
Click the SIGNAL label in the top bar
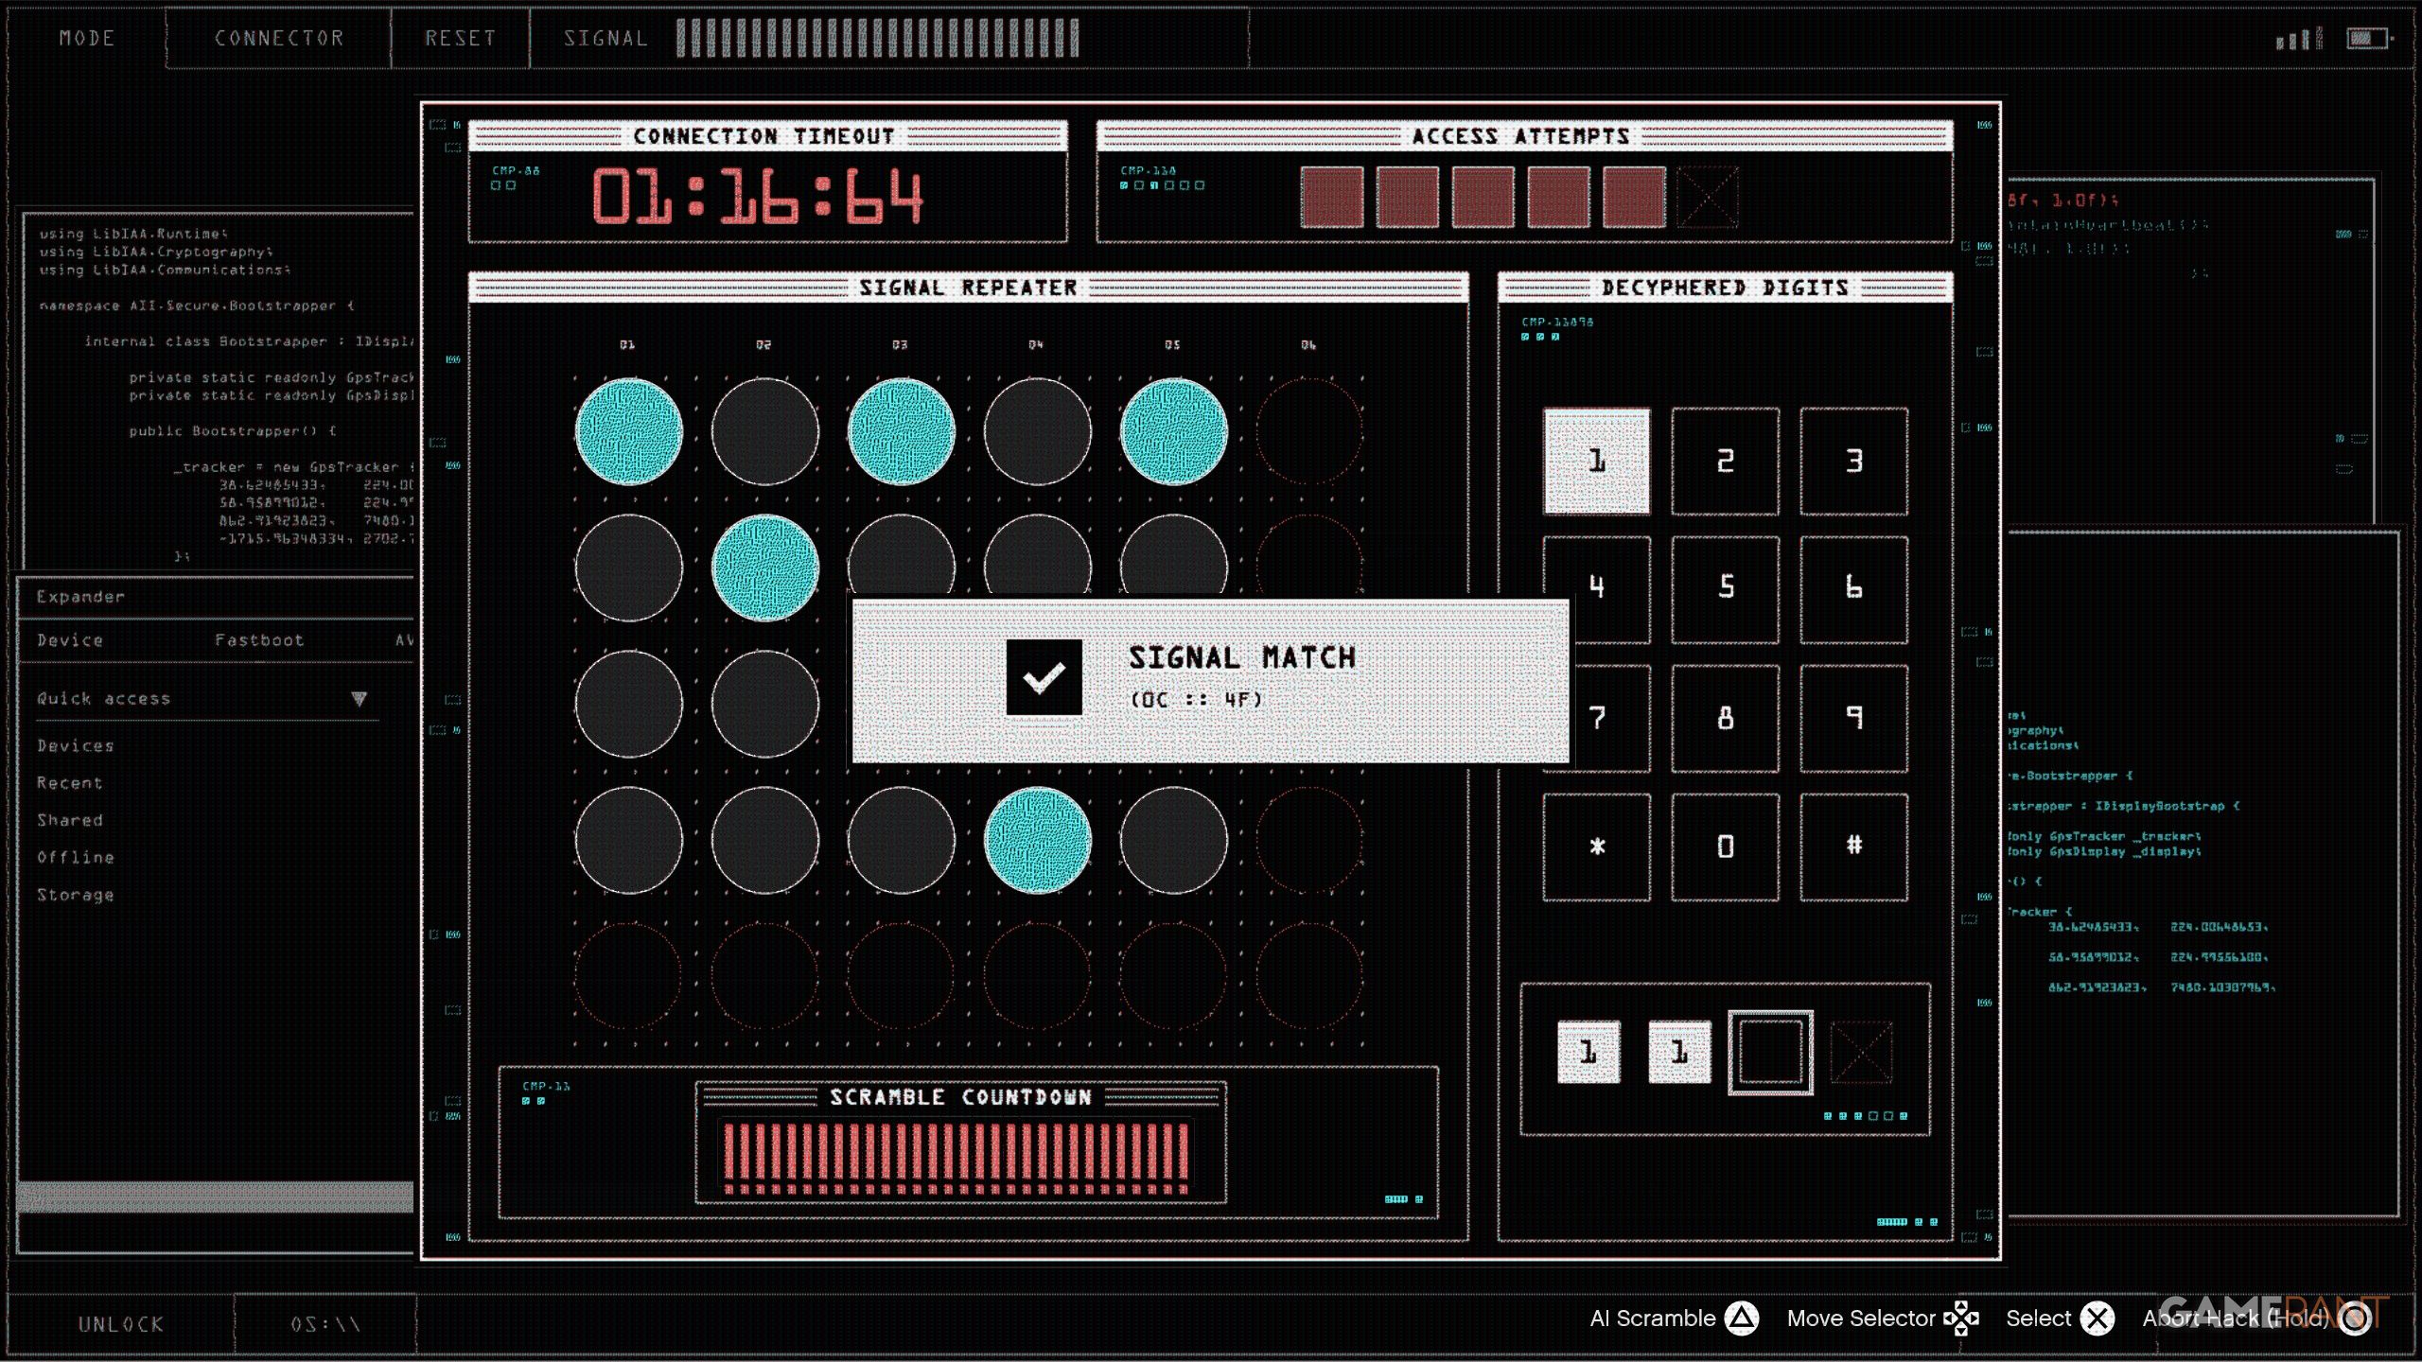pyautogui.click(x=605, y=39)
